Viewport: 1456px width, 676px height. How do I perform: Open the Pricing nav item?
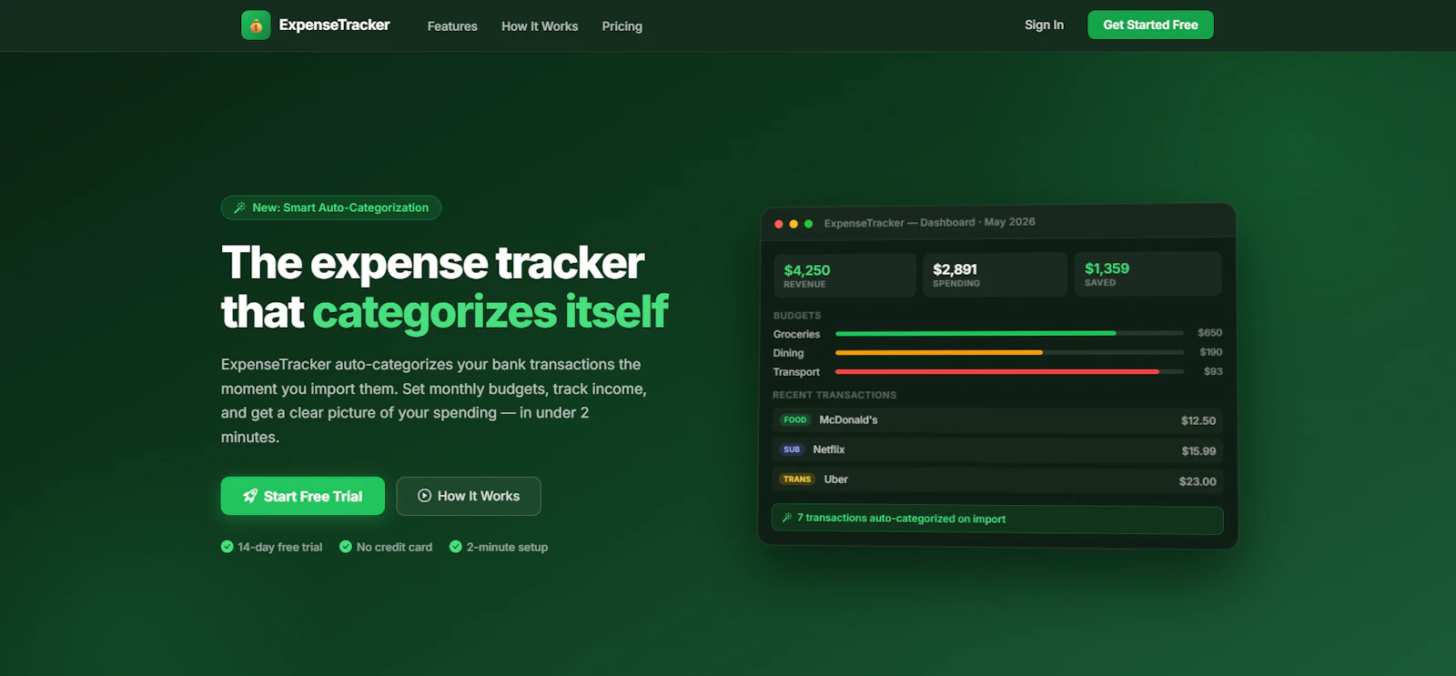coord(622,26)
